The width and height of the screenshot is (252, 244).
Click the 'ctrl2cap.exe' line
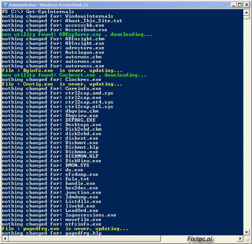[x=52, y=98]
